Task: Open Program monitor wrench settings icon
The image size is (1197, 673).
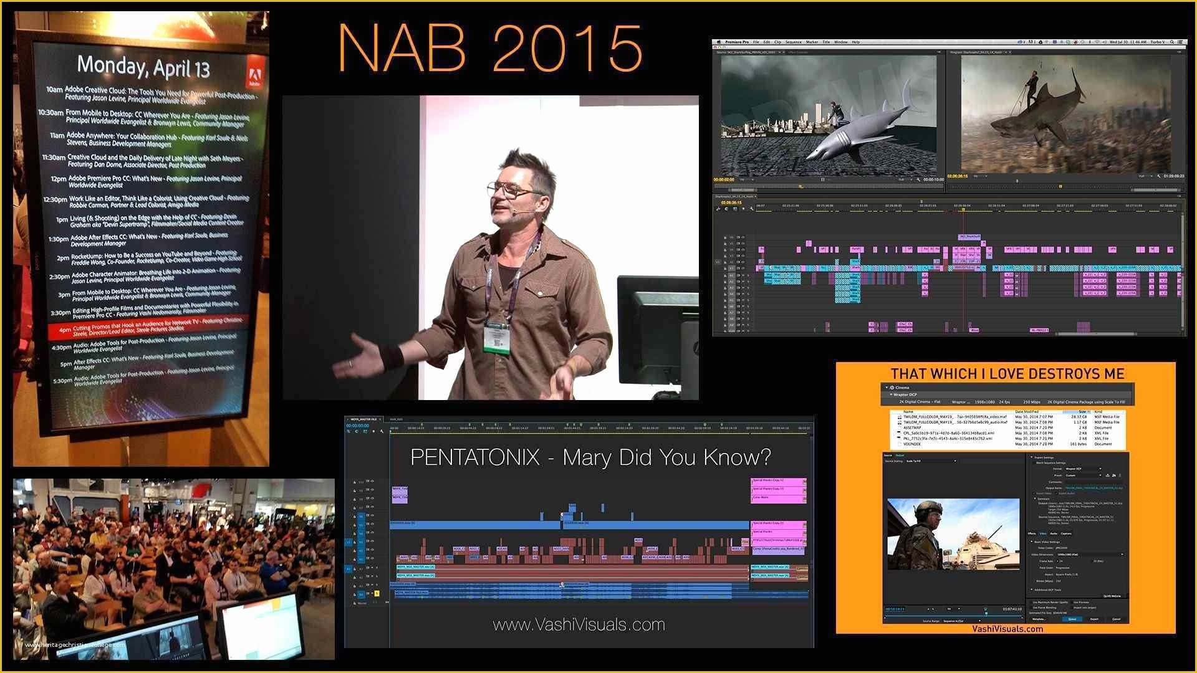Action: tap(1159, 176)
